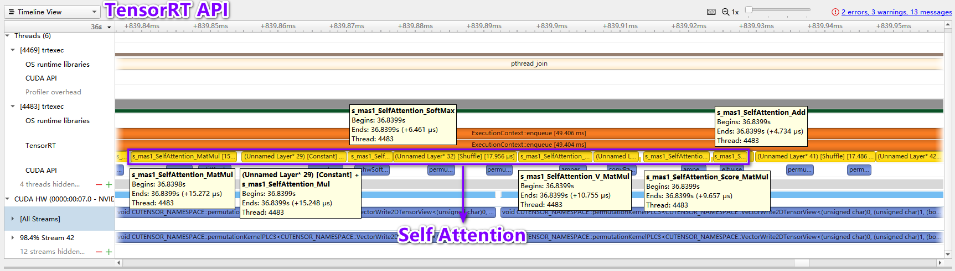Expand the [All Streams] row

[x=13, y=219]
